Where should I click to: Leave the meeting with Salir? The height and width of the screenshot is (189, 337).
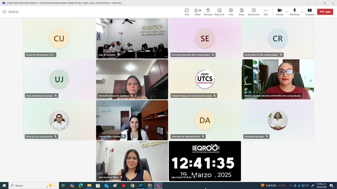click(x=325, y=12)
